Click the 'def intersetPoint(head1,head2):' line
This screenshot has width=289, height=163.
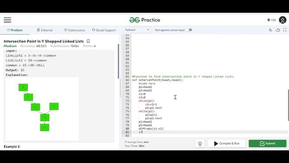[158, 80]
